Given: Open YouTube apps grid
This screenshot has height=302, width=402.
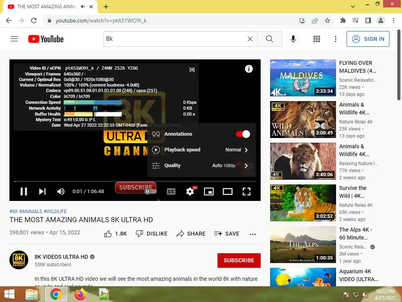Looking at the screenshot, I should tap(317, 39).
